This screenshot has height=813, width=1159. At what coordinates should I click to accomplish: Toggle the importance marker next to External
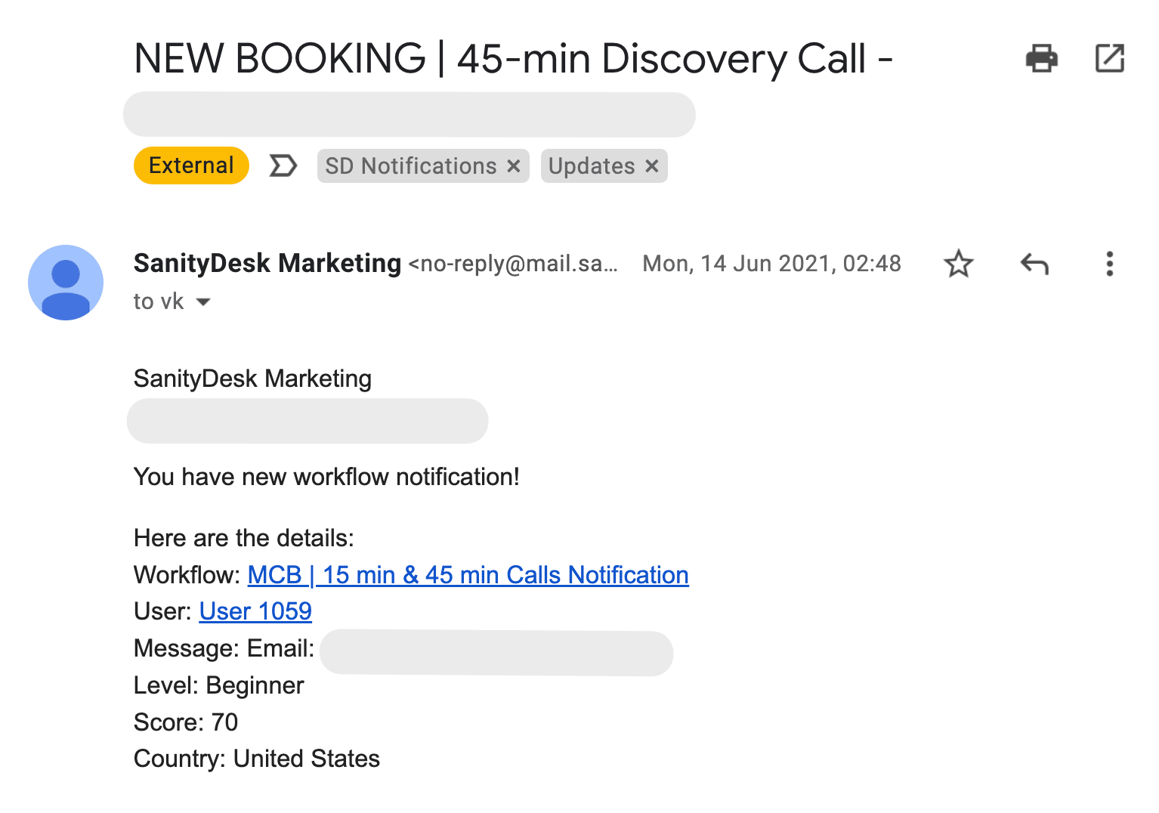[x=283, y=165]
